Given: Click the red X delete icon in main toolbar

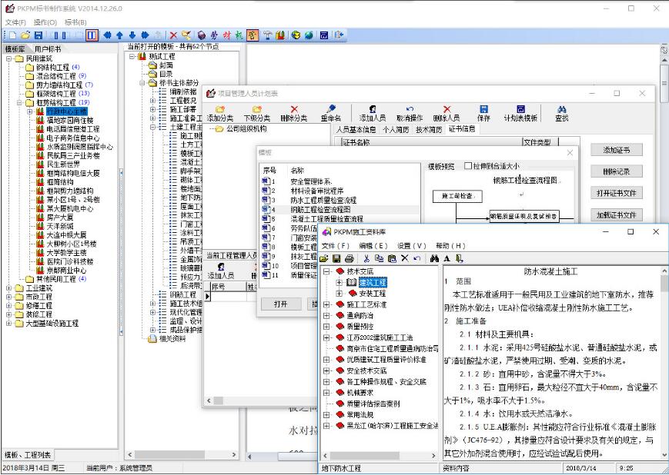Looking at the screenshot, I should pyautogui.click(x=173, y=35).
